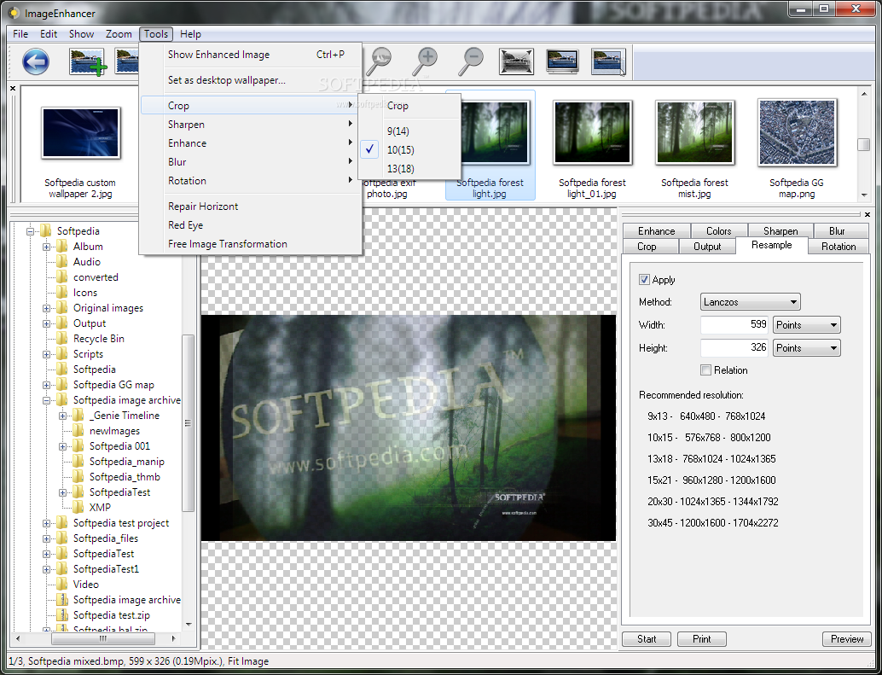Switch to the Rotation tab

(x=838, y=247)
